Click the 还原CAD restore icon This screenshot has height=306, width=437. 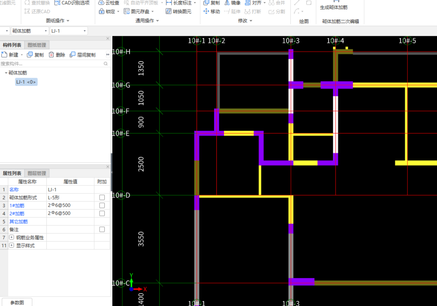point(27,11)
